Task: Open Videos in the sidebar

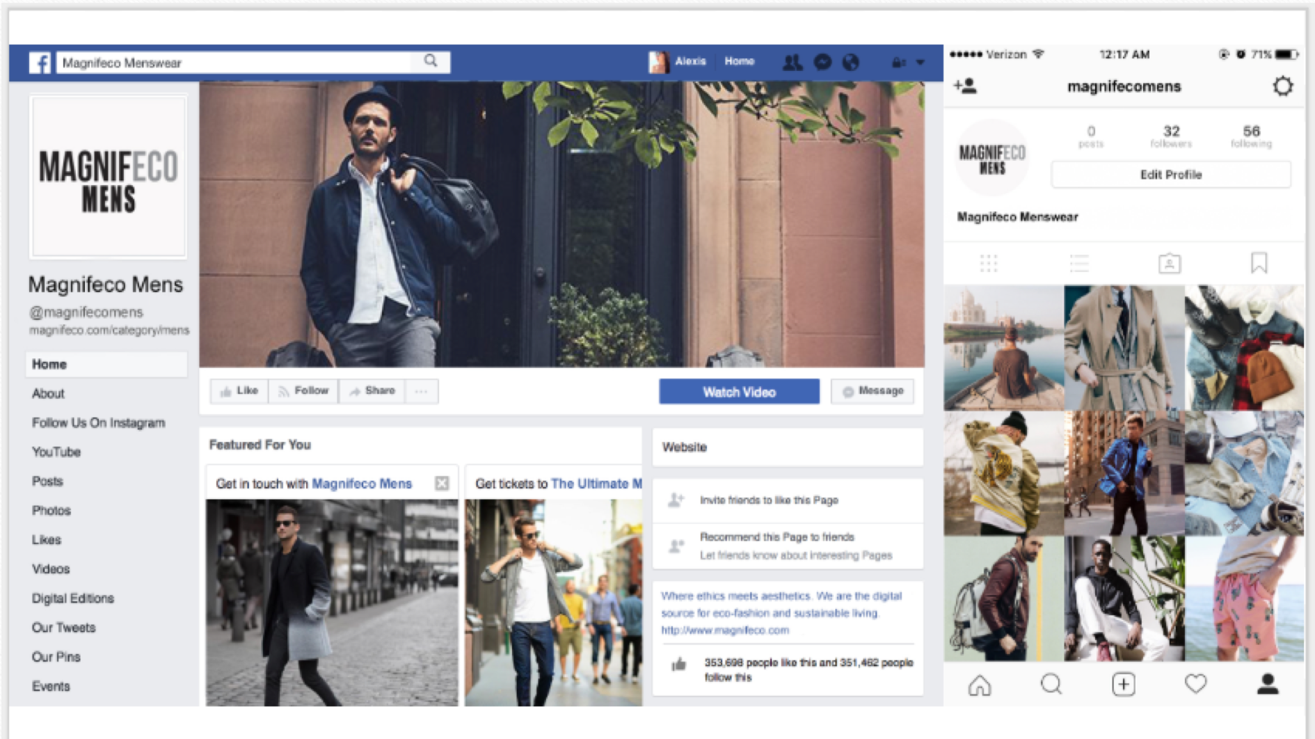Action: [51, 569]
